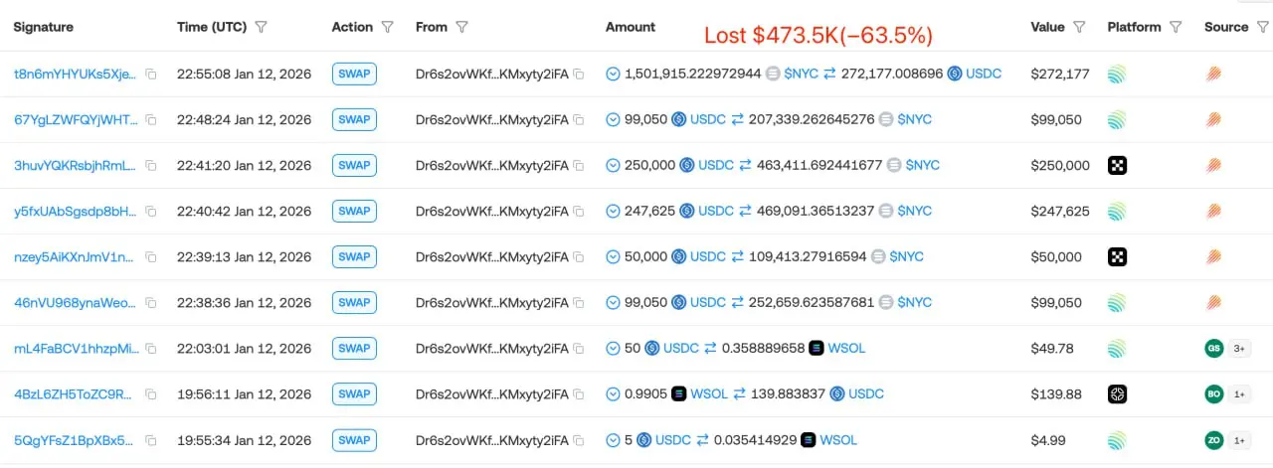Screen dimensions: 1273x468
Task: Expand amount details of 1,501,915 $NYC swap
Action: click(x=613, y=74)
